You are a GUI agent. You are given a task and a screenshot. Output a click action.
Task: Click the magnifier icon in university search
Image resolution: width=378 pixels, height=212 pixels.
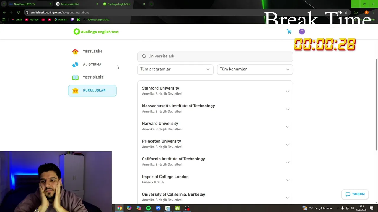pyautogui.click(x=144, y=57)
